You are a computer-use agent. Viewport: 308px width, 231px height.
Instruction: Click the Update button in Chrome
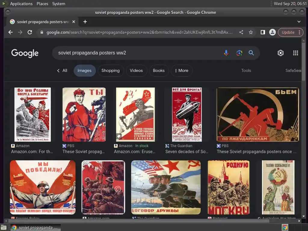pos(288,32)
